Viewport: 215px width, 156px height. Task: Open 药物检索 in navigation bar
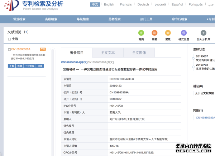(115, 19)
